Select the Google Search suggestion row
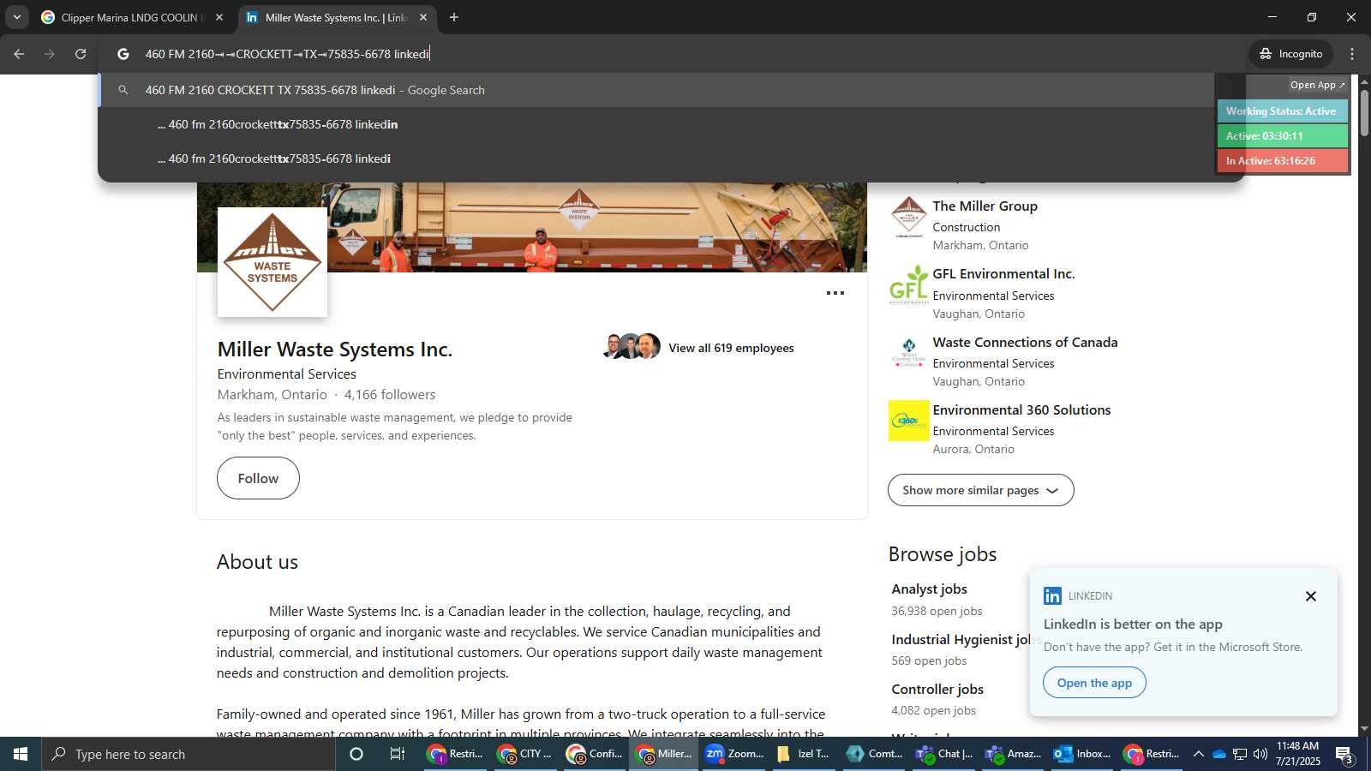The image size is (1371, 771). coord(656,90)
